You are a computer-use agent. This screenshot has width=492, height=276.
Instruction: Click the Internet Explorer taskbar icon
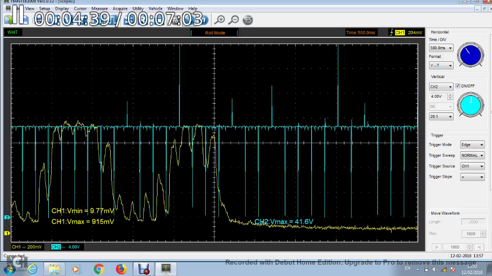coord(32,269)
